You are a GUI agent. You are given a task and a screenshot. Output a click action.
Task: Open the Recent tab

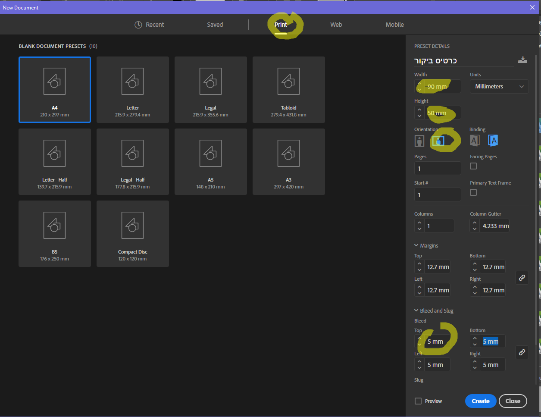149,25
